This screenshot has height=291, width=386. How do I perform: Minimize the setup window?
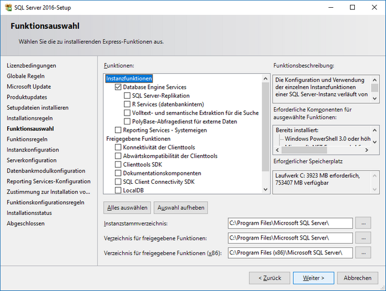point(331,7)
